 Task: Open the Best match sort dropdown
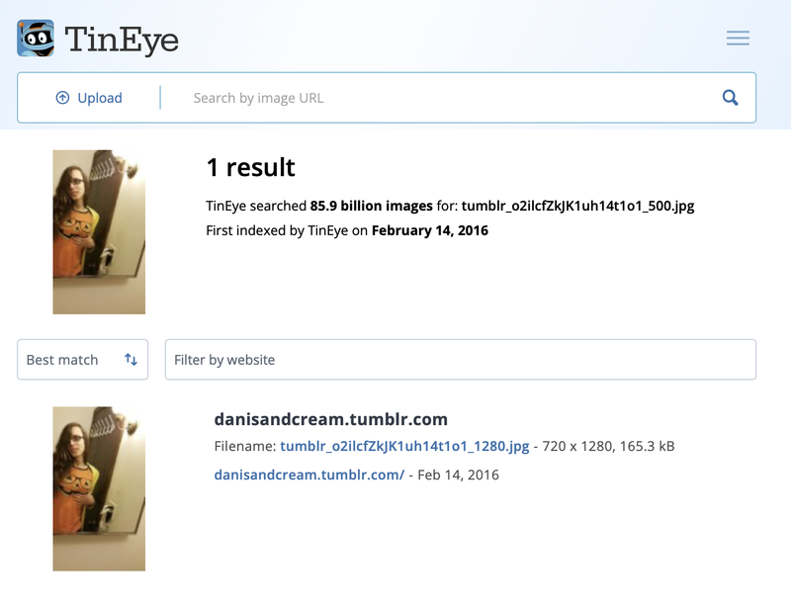(83, 360)
